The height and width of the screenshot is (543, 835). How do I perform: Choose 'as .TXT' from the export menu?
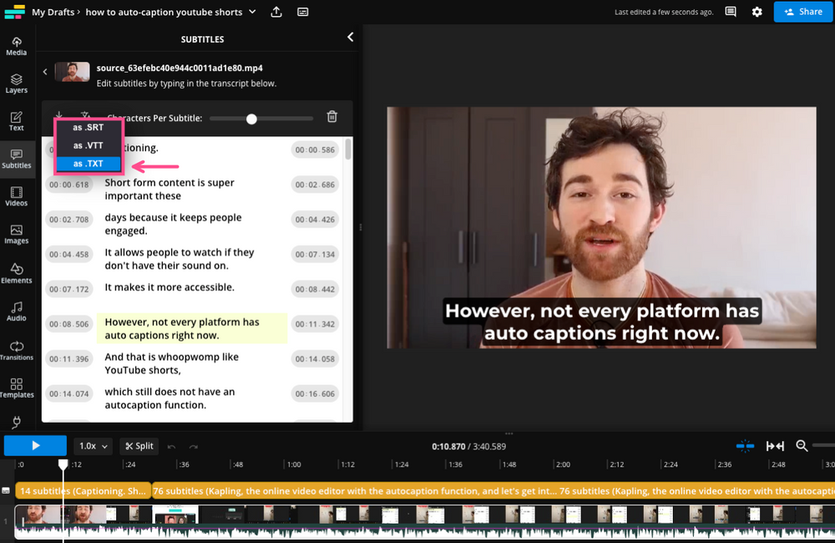click(x=89, y=164)
